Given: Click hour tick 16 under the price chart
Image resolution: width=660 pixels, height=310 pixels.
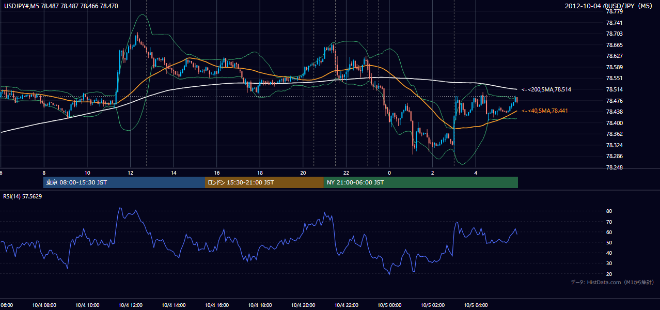Looking at the screenshot, I should pyautogui.click(x=217, y=173).
